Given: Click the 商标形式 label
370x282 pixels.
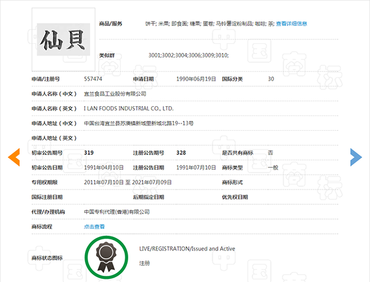Looking at the screenshot, I should pyautogui.click(x=232, y=182).
